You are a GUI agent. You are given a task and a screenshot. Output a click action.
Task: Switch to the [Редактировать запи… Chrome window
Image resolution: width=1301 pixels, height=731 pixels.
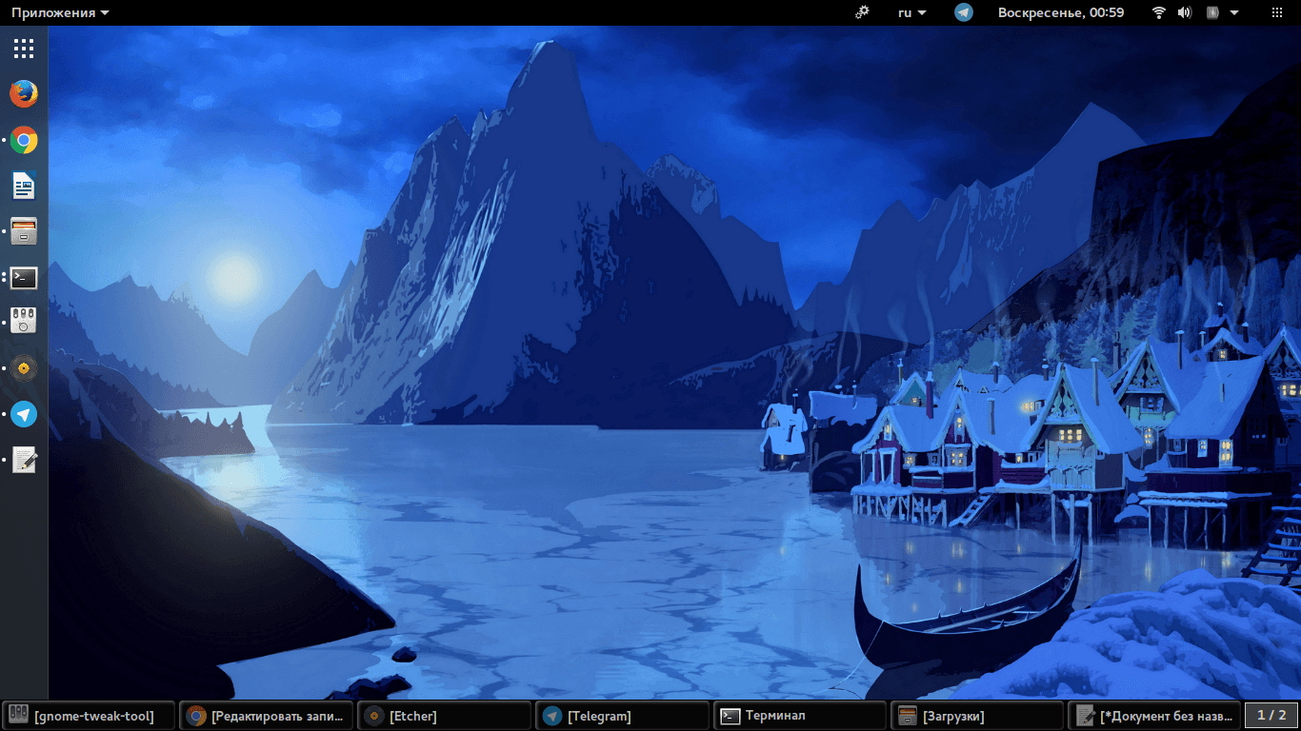(267, 716)
